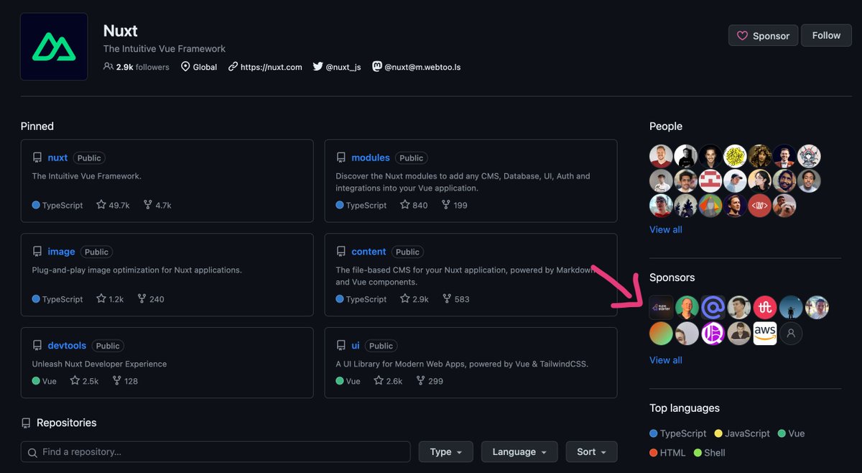Open the modules pinned repository link
This screenshot has width=862, height=473.
click(371, 157)
